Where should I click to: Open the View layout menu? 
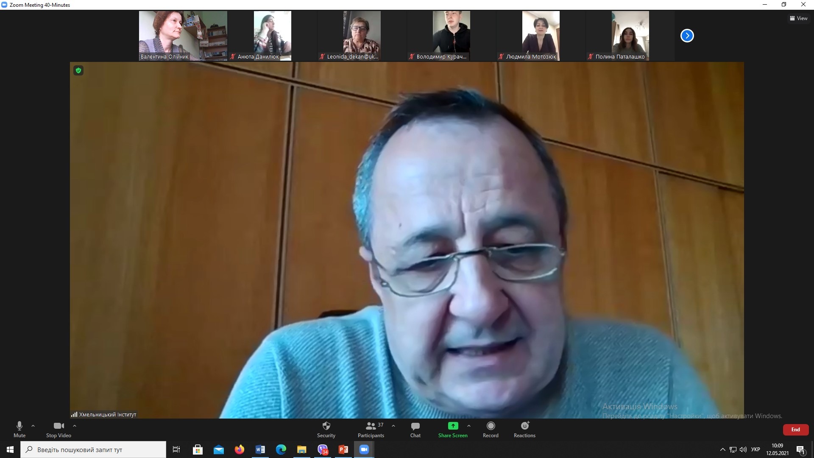(x=798, y=18)
